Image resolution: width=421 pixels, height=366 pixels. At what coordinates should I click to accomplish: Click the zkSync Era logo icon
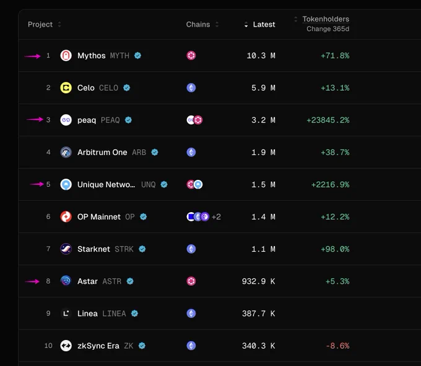tap(66, 346)
